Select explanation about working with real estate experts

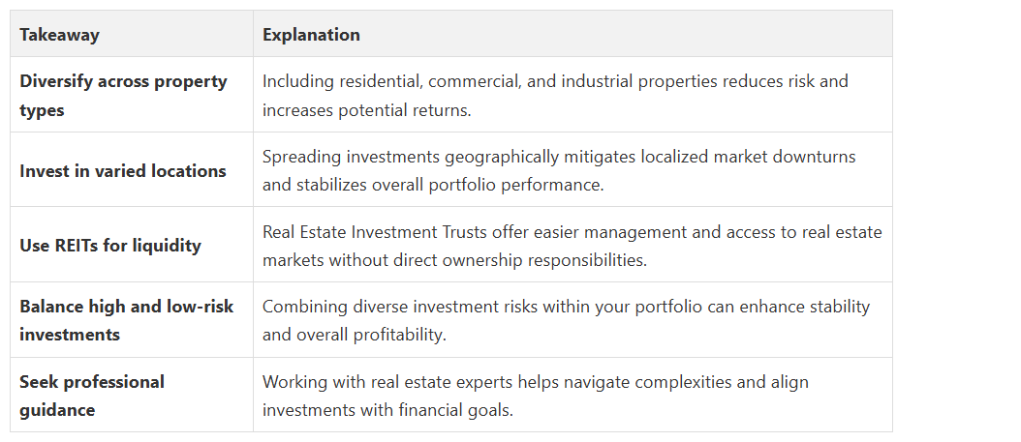pyautogui.click(x=572, y=396)
